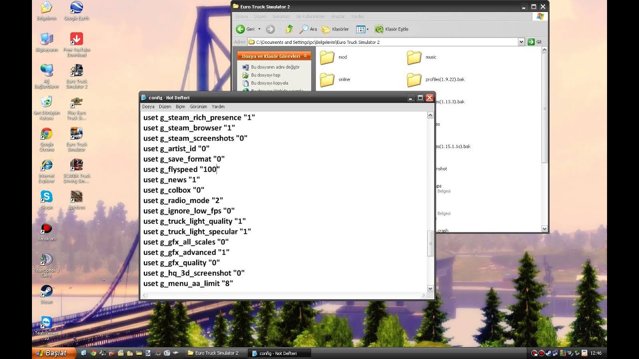
Task: Click the Up one level folder icon
Action: click(290, 29)
